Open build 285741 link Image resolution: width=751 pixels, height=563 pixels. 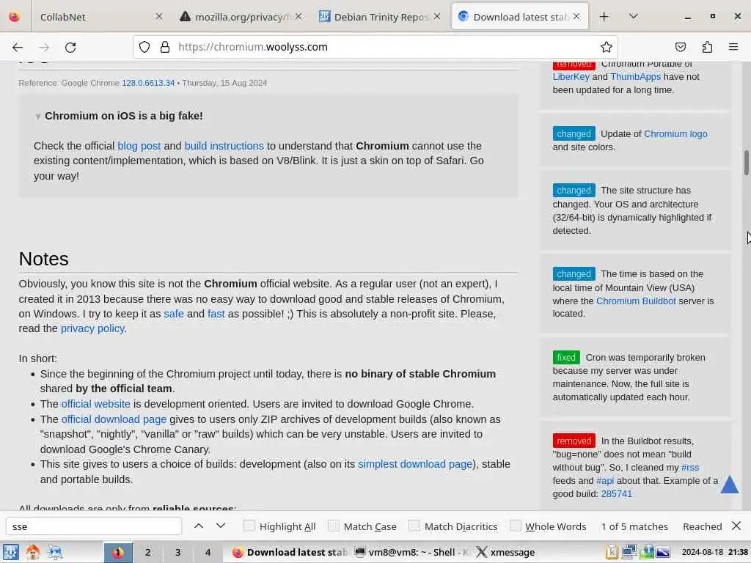(616, 494)
